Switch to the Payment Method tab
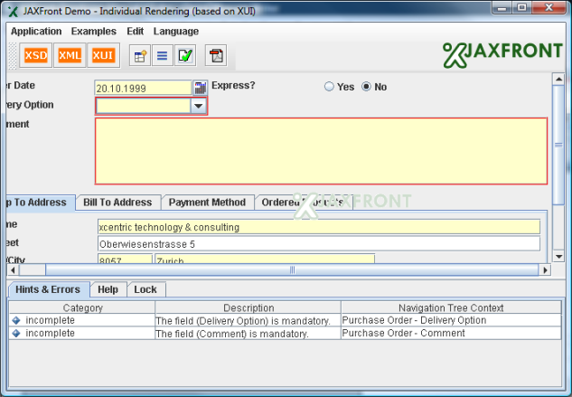The height and width of the screenshot is (397, 572). tap(207, 203)
